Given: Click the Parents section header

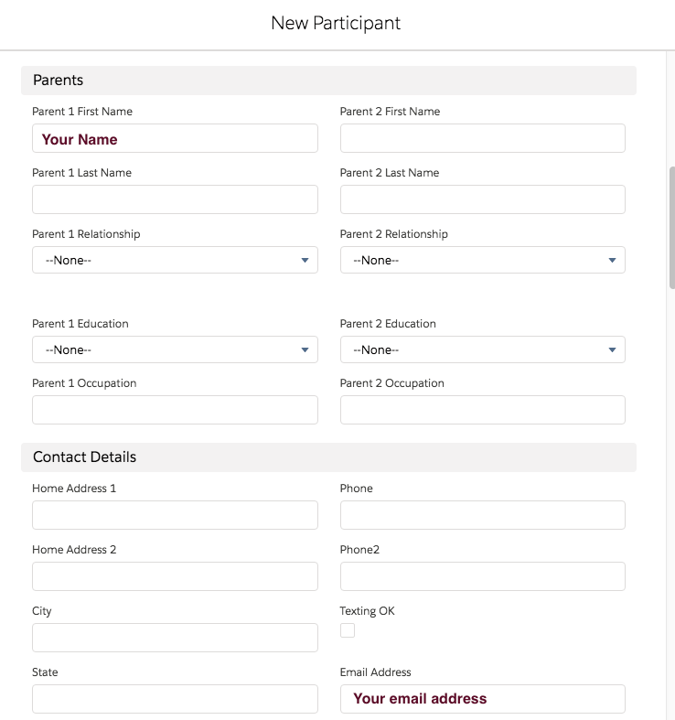Looking at the screenshot, I should click(328, 81).
